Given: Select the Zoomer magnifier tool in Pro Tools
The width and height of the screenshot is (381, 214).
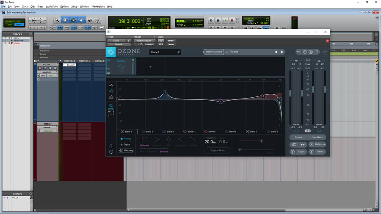Looking at the screenshot, I should (57, 20).
